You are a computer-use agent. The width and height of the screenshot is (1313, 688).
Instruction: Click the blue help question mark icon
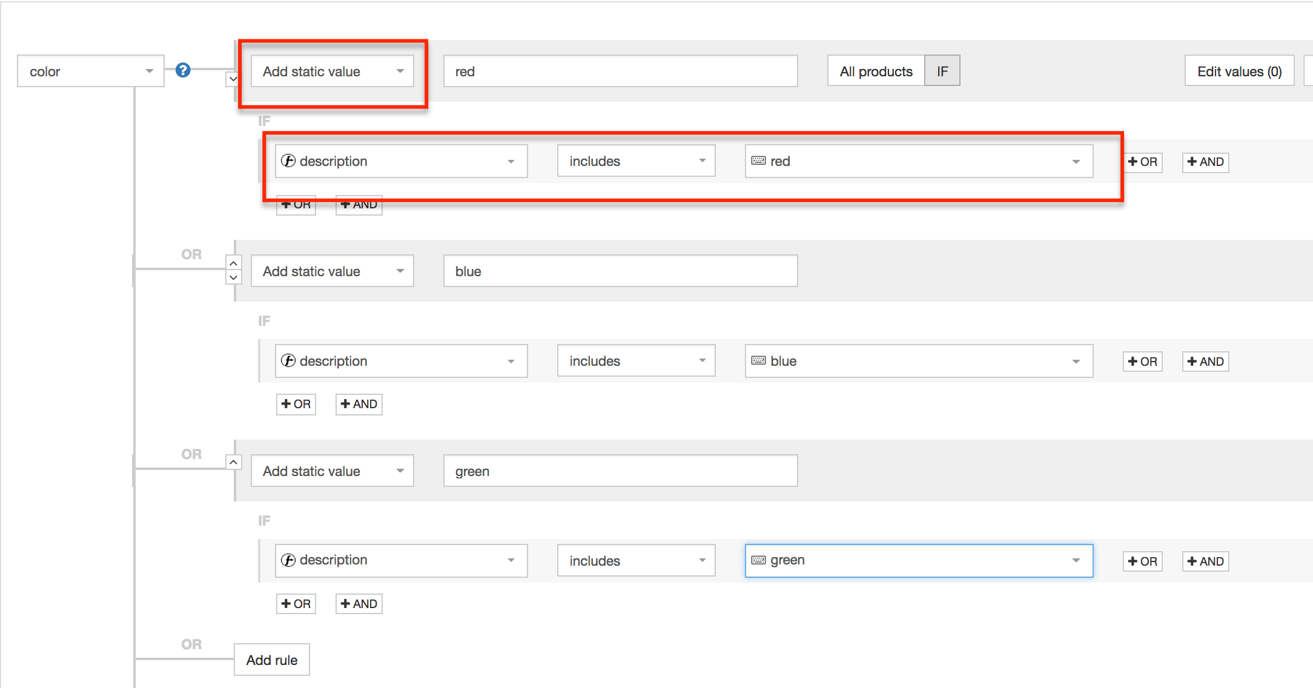(183, 70)
